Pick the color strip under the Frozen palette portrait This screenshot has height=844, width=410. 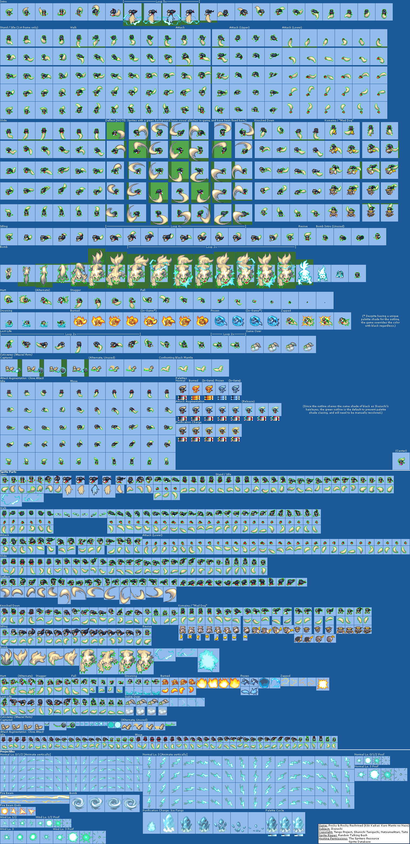[222, 398]
